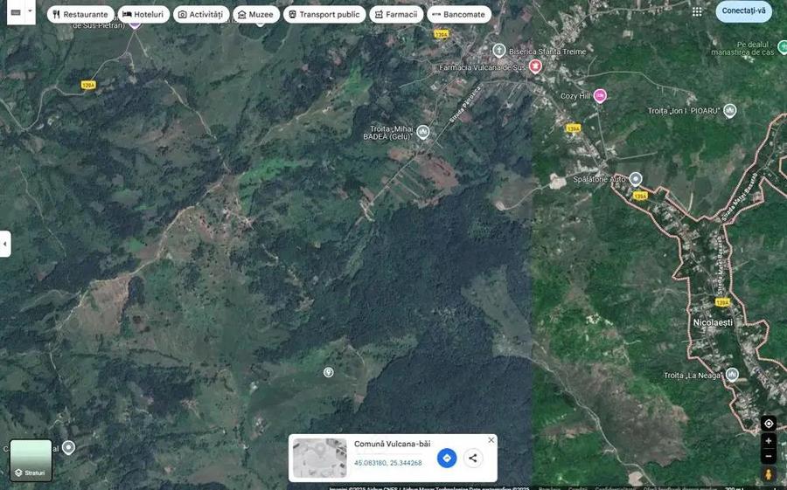Open the collapsed search box menu

coord(15,12)
